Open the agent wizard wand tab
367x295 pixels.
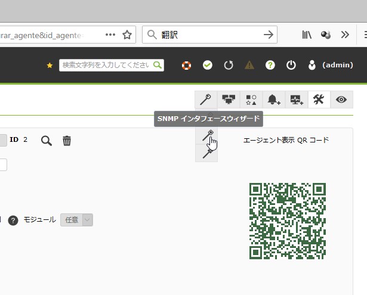click(x=206, y=100)
